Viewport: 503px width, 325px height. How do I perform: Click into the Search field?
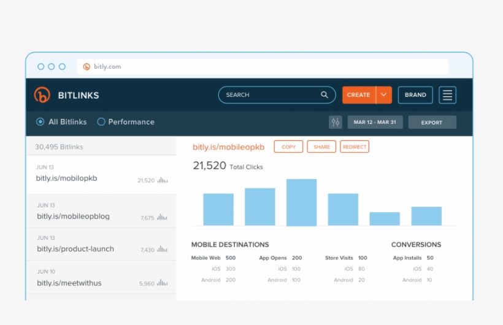click(x=277, y=95)
